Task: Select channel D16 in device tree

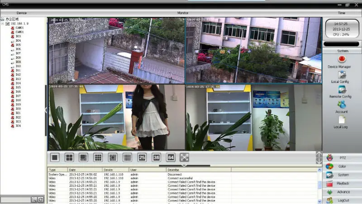Action: coord(18,92)
